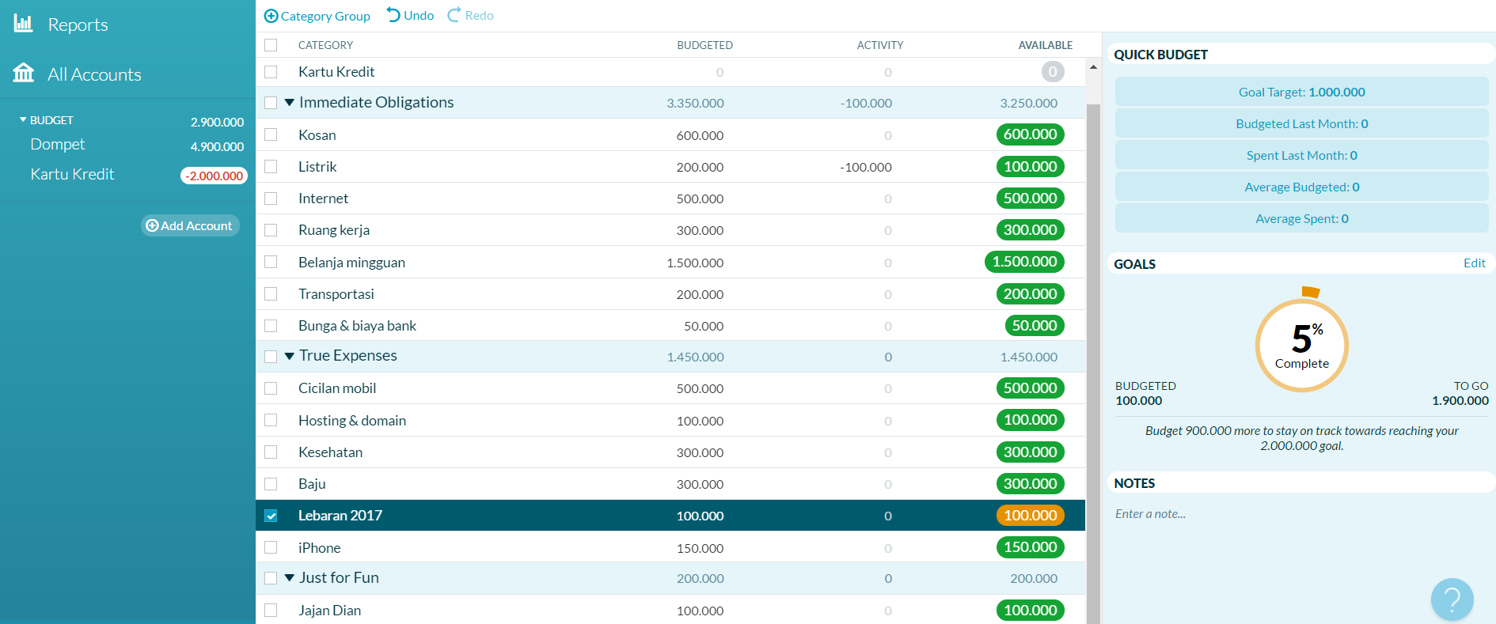This screenshot has width=1496, height=624.
Task: Click the All Accounts bank icon
Action: coord(24,74)
